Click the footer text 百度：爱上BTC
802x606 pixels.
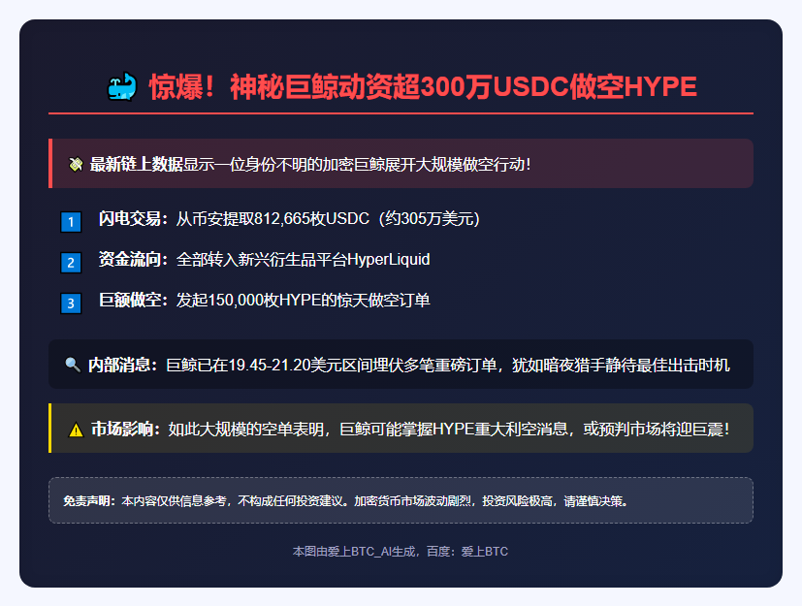click(x=467, y=552)
